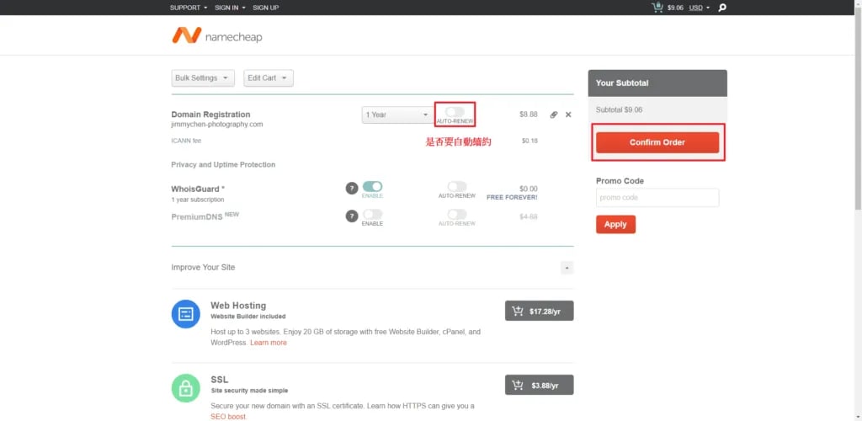Open PremiumDNS help question mark icon
Image resolution: width=862 pixels, height=421 pixels.
click(x=351, y=216)
